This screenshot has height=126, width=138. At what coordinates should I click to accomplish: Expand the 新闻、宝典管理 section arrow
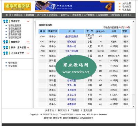(28, 48)
